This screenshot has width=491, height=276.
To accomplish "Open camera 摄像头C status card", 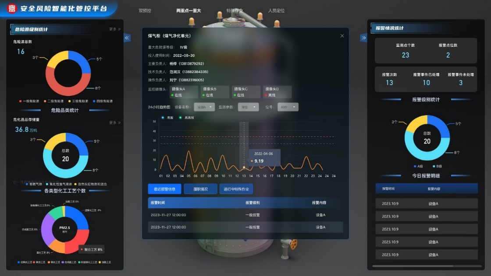I will [x=246, y=92].
